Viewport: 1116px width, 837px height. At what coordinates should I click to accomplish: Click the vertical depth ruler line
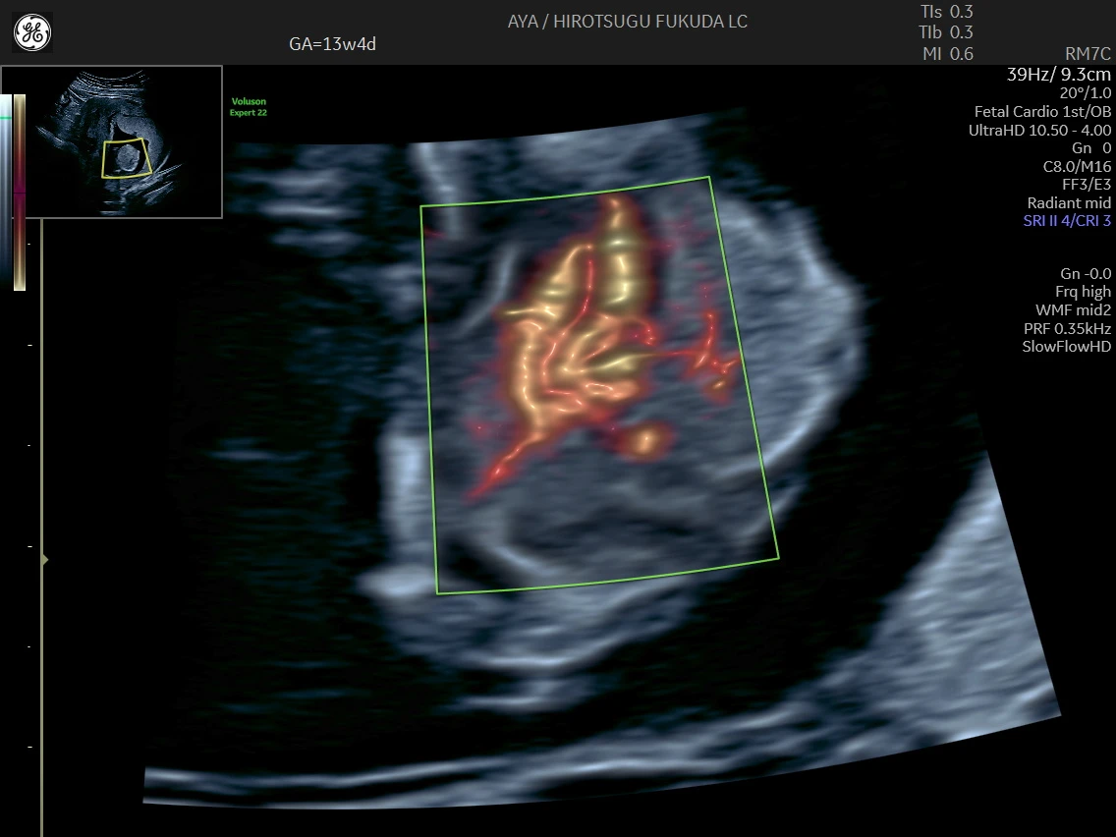click(x=41, y=491)
